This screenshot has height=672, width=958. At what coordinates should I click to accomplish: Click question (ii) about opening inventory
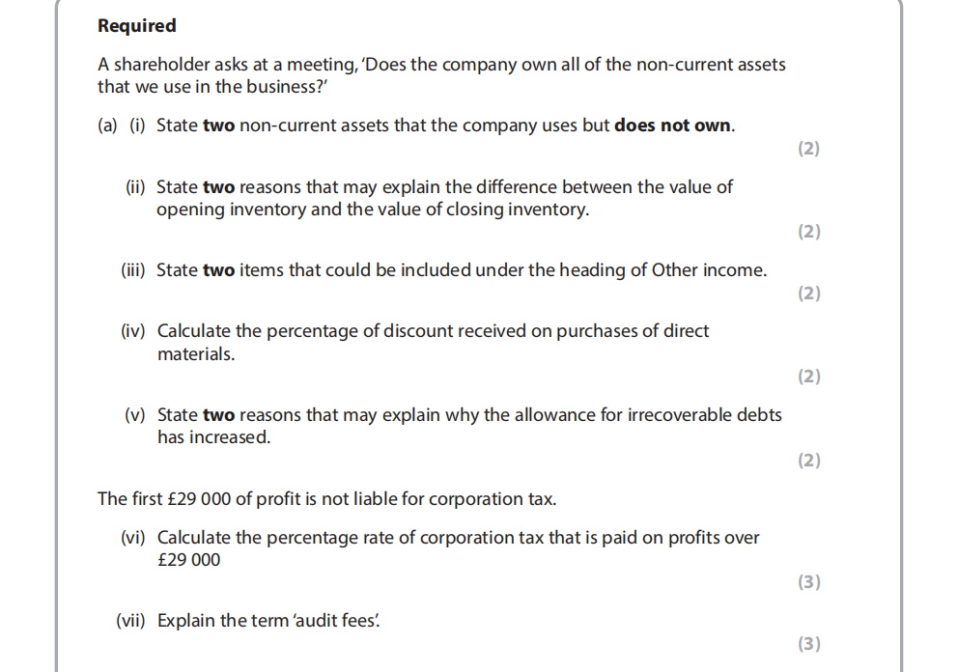pyautogui.click(x=444, y=198)
